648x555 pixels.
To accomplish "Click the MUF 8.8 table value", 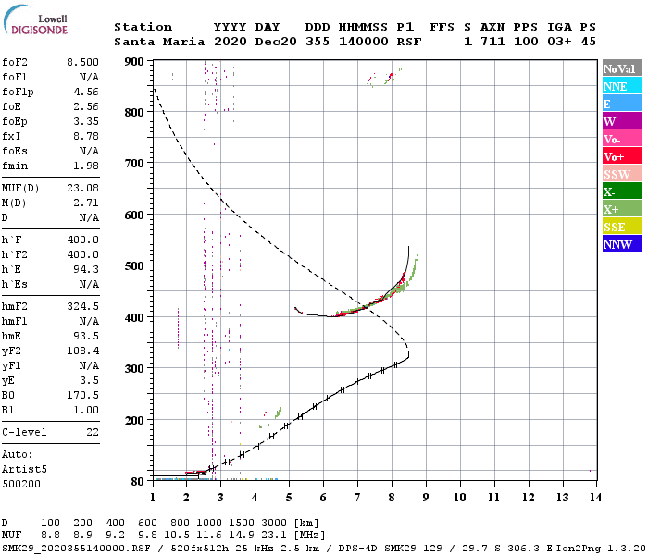I will click(50, 536).
